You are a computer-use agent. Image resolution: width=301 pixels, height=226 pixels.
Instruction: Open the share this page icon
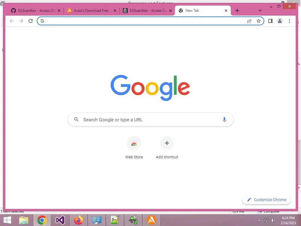coord(249,21)
